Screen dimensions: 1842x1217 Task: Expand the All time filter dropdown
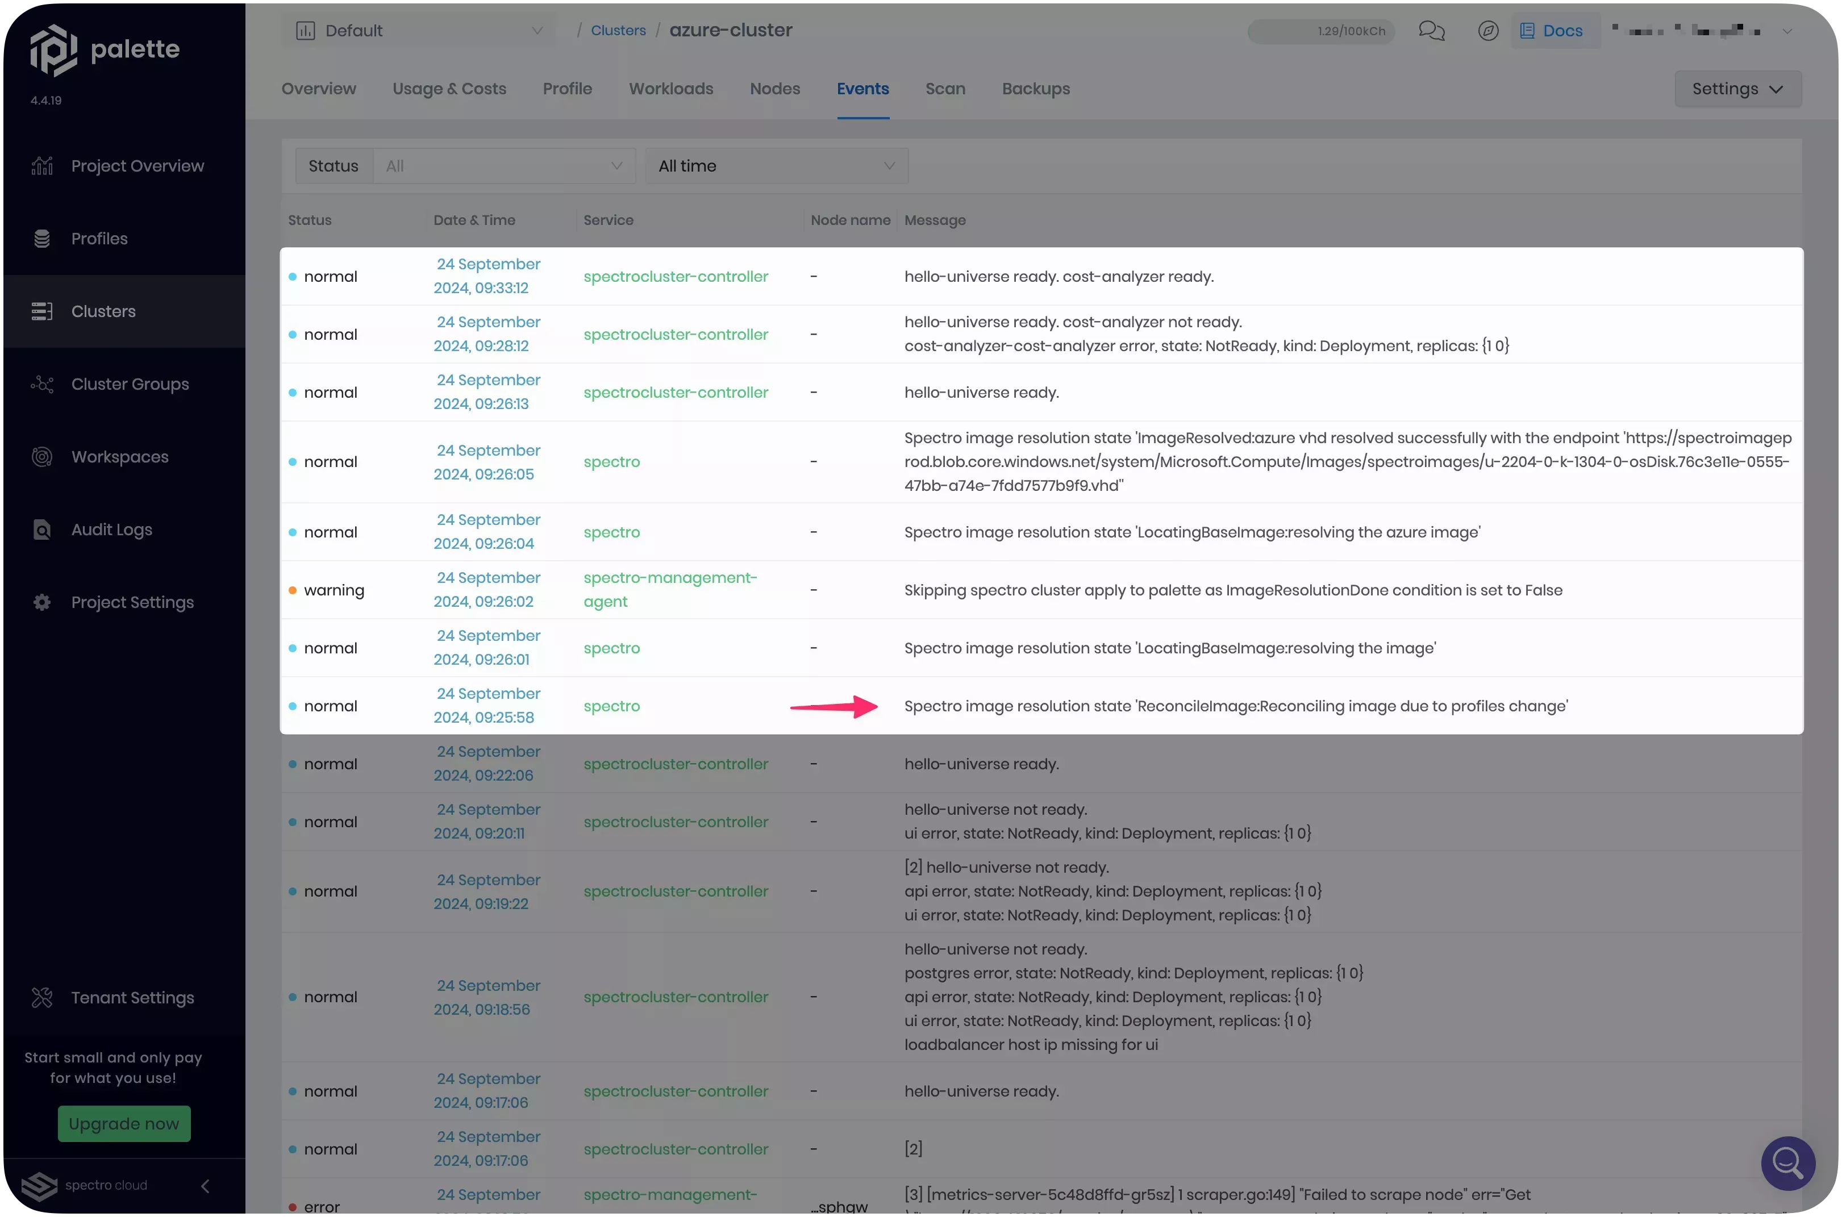click(x=776, y=165)
